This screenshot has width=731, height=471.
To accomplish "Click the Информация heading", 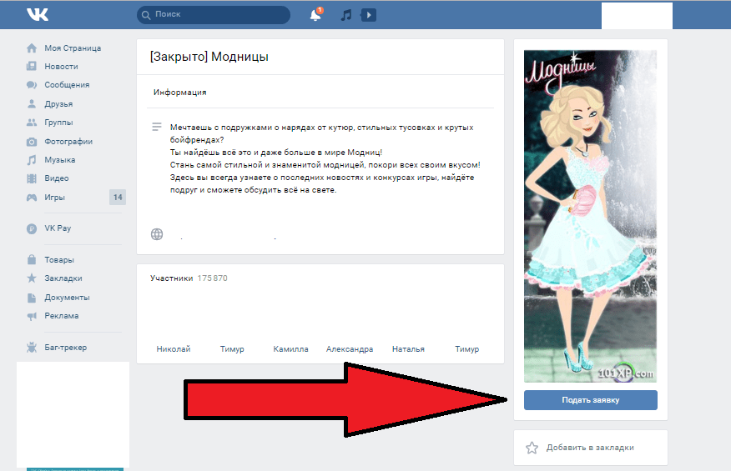I will [179, 93].
